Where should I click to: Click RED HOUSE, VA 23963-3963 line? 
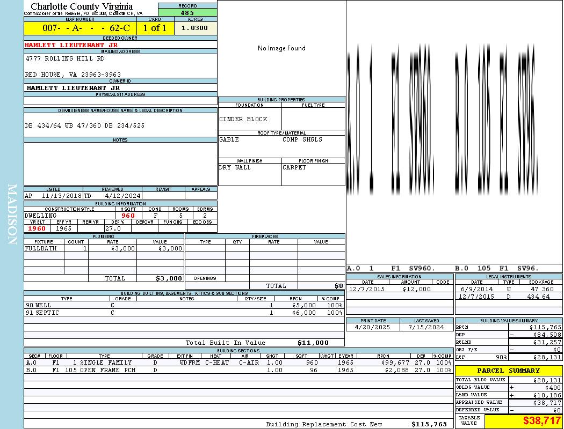coord(73,75)
